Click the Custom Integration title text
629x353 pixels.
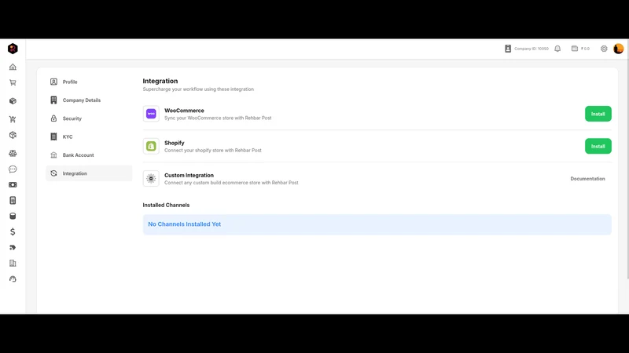189,175
